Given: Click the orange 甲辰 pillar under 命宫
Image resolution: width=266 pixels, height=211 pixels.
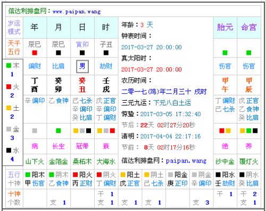Looking at the screenshot, I should [249, 85].
